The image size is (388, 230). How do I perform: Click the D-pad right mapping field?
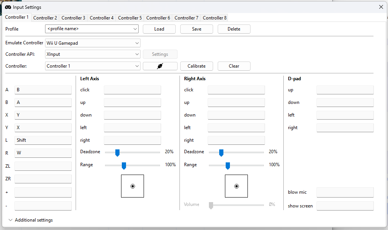[x=345, y=128]
